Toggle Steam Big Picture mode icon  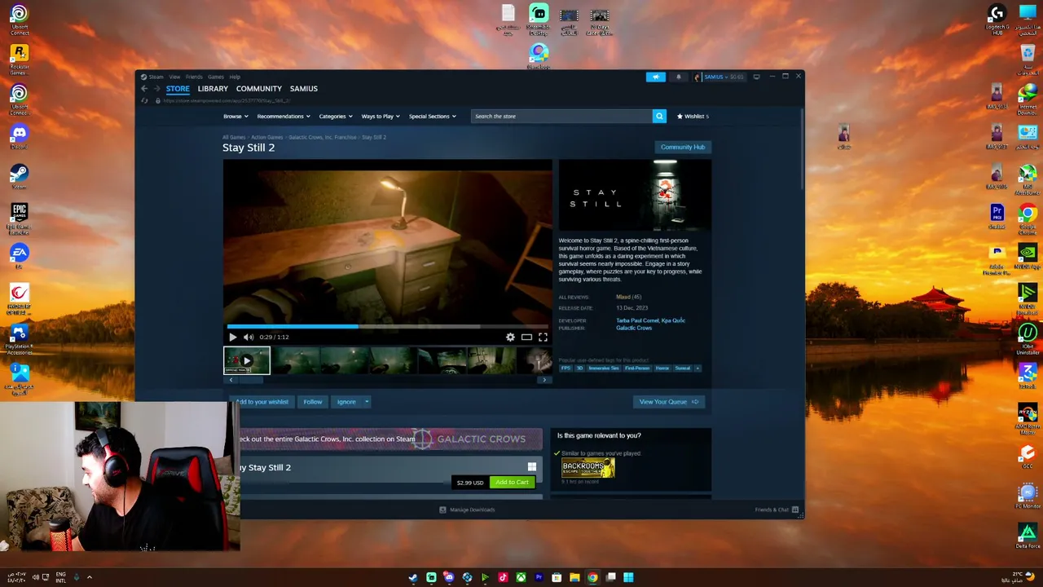pyautogui.click(x=756, y=77)
